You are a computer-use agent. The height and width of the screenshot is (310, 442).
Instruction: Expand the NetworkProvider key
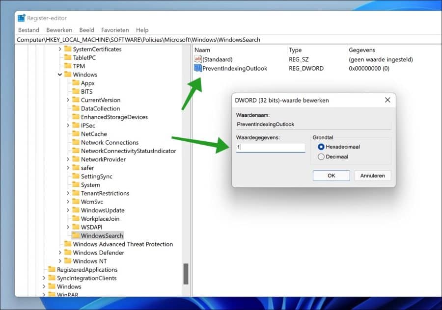coord(68,159)
